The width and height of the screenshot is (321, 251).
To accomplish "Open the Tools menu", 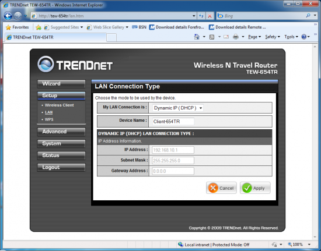I will point(291,37).
